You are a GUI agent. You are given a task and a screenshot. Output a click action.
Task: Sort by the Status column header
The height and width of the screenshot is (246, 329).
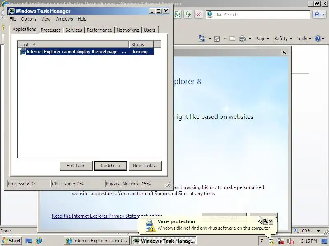(x=141, y=45)
